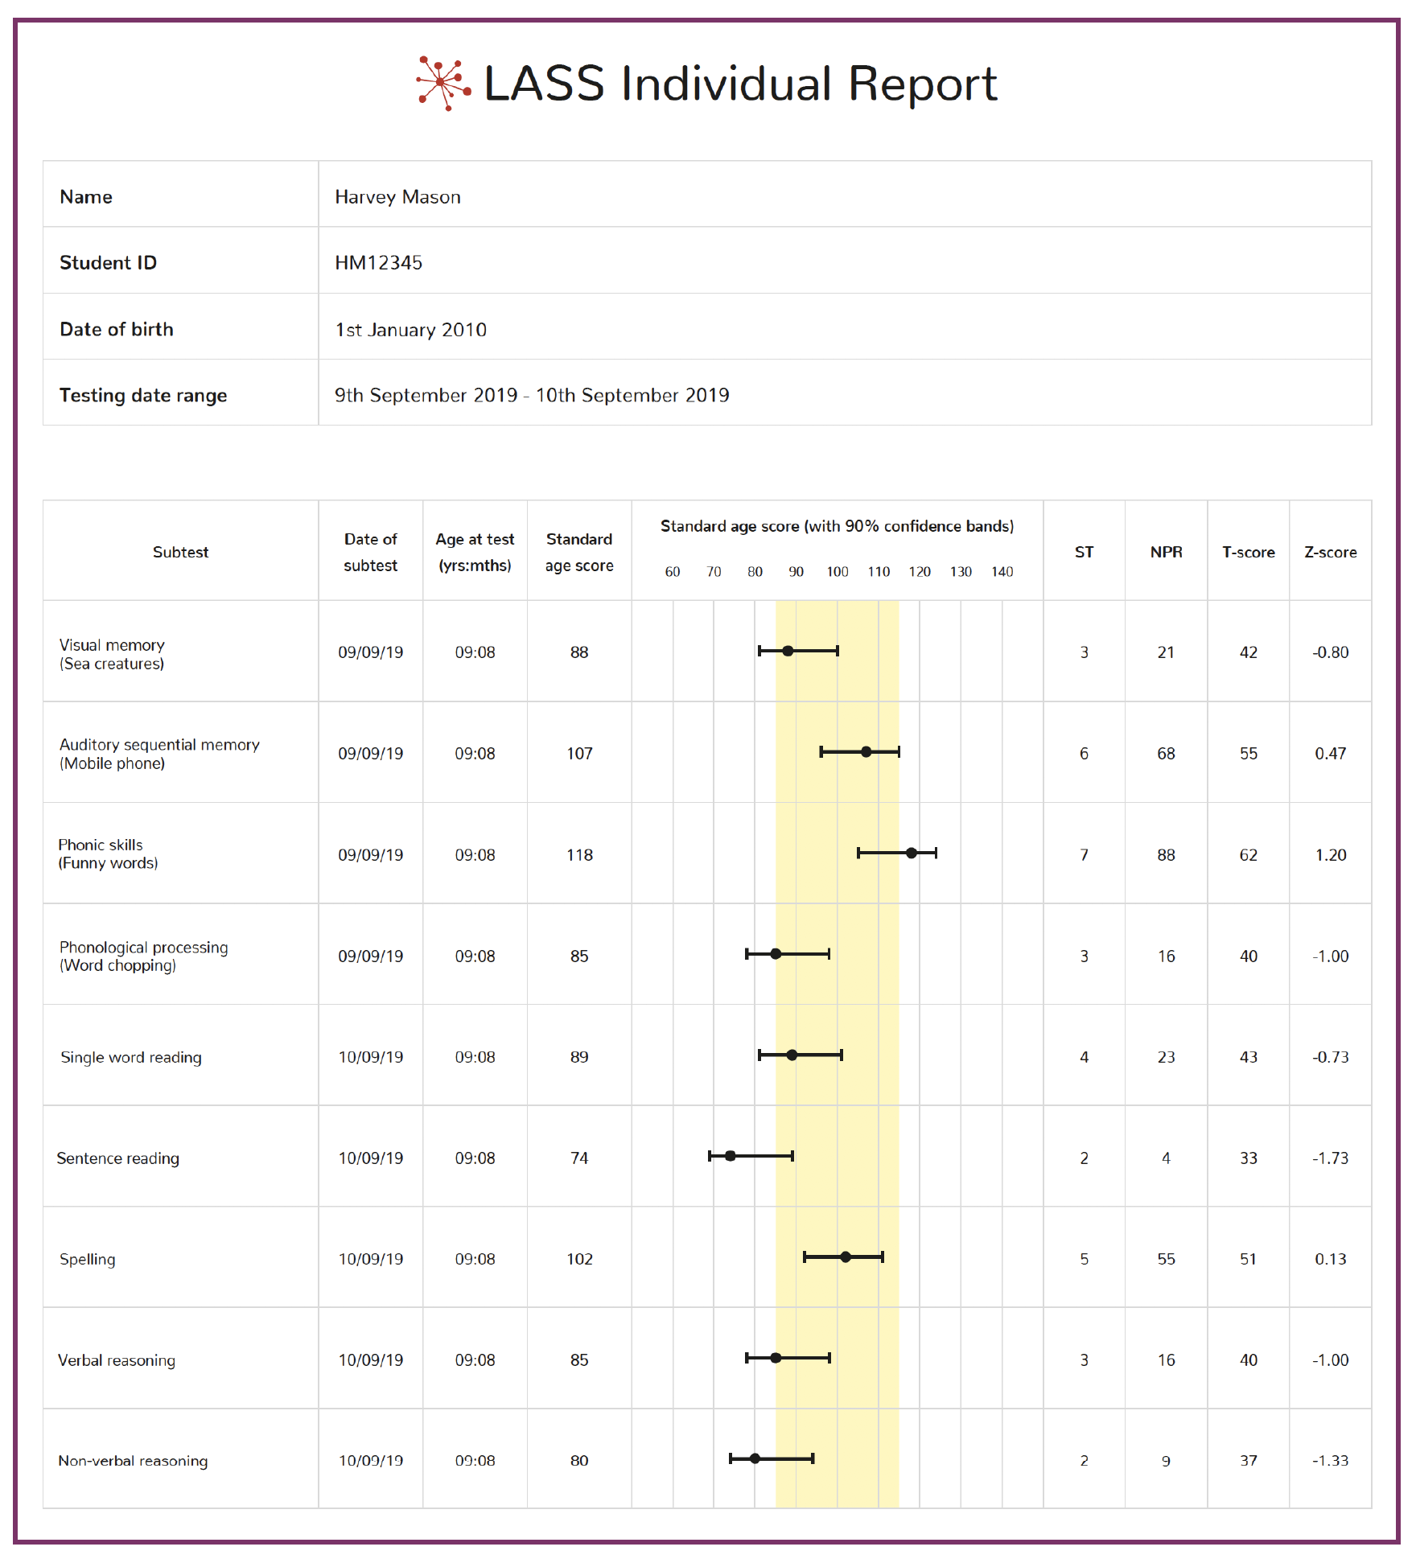
Task: Click Spelling subtest date 10/09/19
Action: click(x=370, y=1259)
